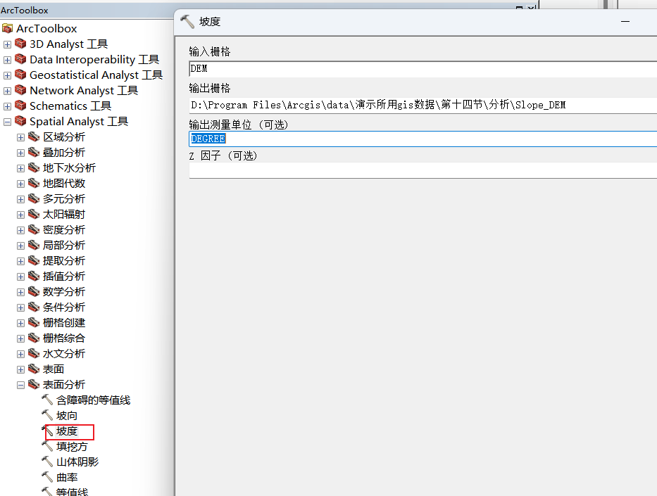Click the 叠加分析 toolset icon

[34, 153]
